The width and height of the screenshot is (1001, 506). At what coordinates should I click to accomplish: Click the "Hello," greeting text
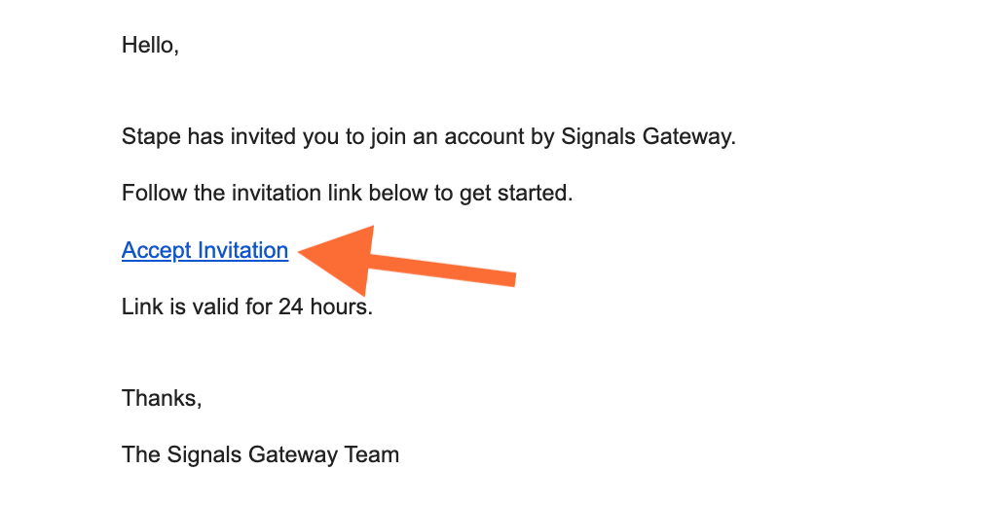click(x=150, y=46)
